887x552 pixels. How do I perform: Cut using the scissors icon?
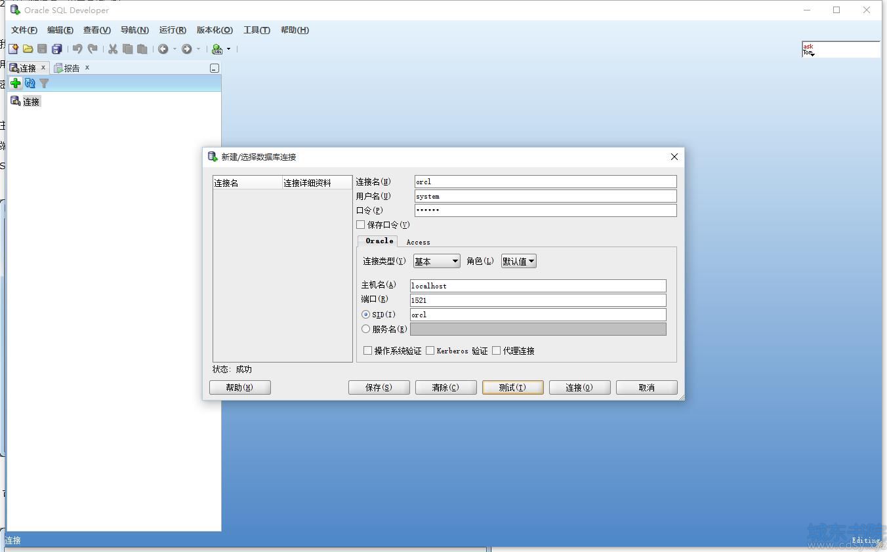pos(113,49)
